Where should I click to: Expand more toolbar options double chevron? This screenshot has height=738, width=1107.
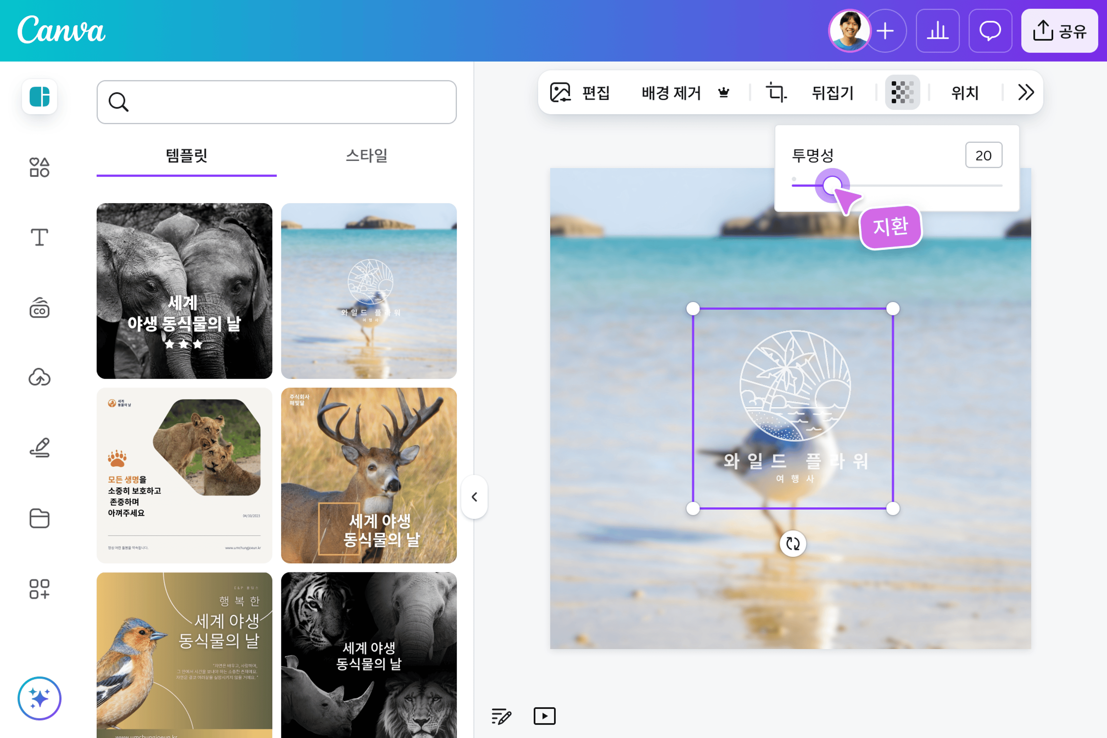tap(1026, 92)
